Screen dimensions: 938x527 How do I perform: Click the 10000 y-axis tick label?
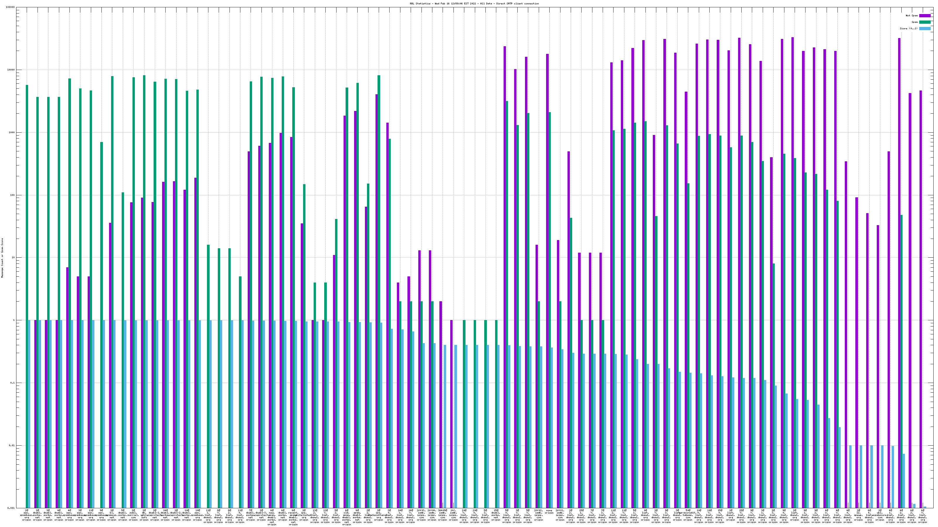point(11,70)
